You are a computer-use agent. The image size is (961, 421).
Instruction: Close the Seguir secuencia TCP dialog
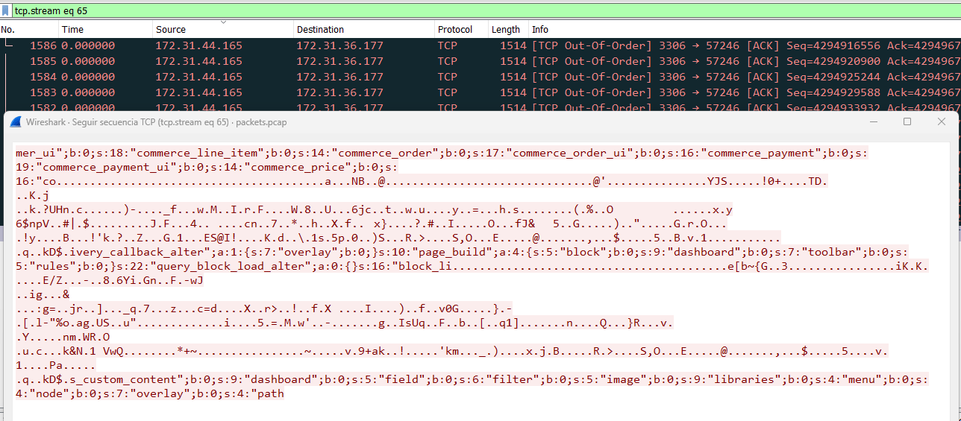(x=942, y=121)
